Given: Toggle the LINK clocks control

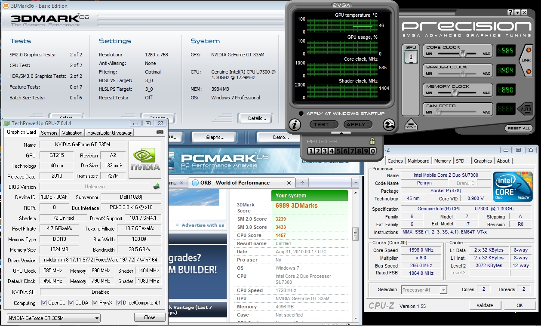Looking at the screenshot, I should click(526, 61).
